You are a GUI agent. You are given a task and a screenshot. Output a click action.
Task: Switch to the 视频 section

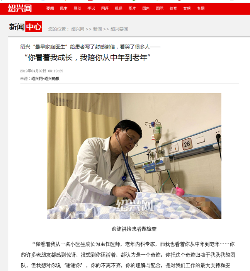[x=119, y=8]
